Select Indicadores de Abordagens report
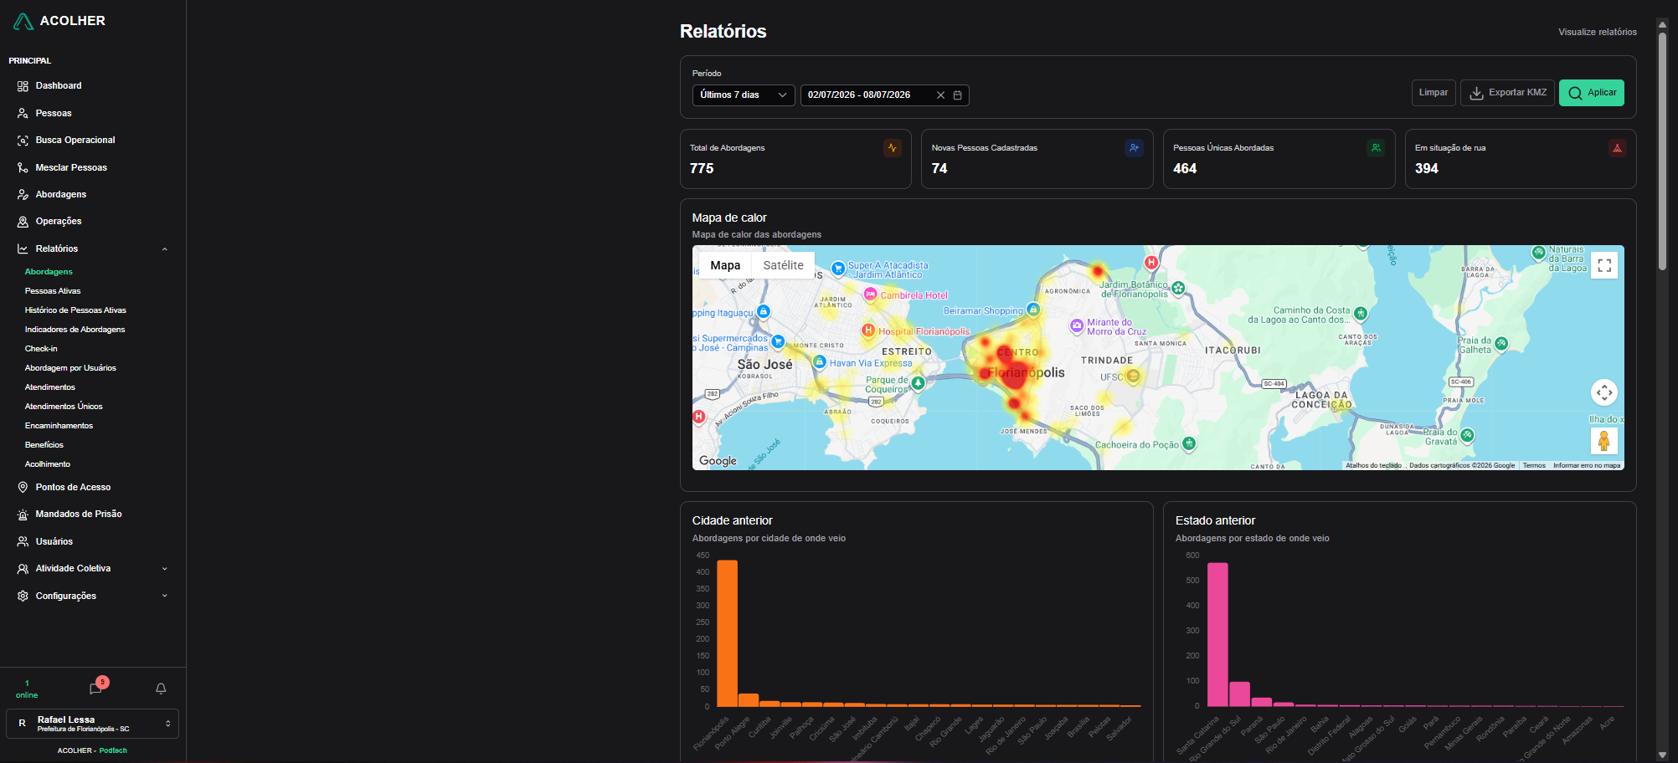Image resolution: width=1678 pixels, height=763 pixels. [x=75, y=330]
